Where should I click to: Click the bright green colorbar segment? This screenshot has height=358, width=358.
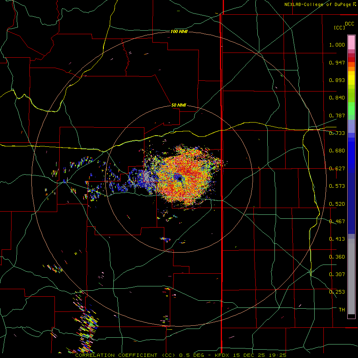point(351,109)
